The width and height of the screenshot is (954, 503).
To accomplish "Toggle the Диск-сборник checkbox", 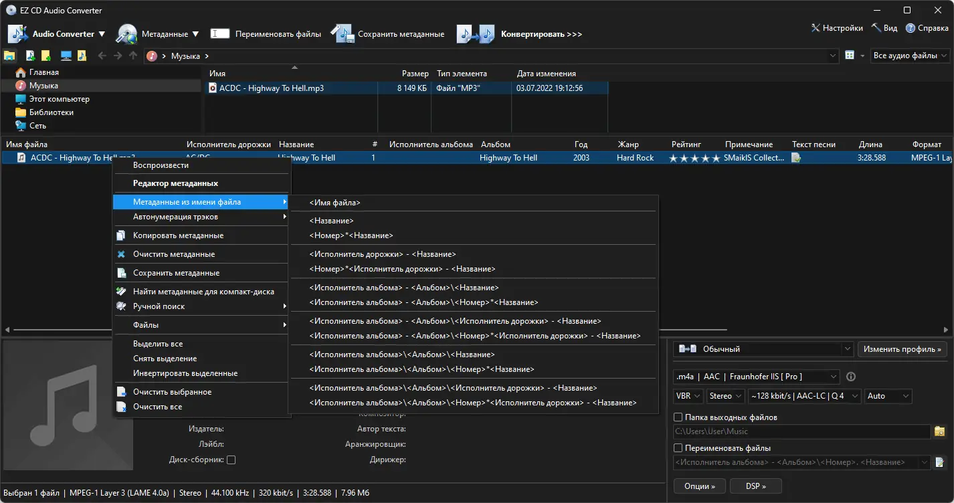I will [x=231, y=460].
